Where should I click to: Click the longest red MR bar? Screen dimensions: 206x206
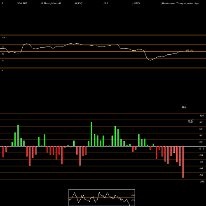tap(183, 162)
